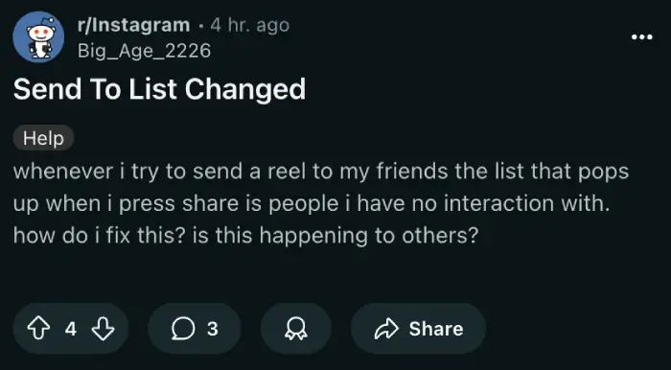The image size is (671, 370).
Task: Click the vote count number 4
Action: 71,329
